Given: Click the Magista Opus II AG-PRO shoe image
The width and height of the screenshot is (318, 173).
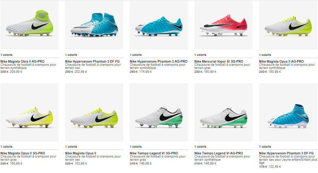Looking at the screenshot, I should click(288, 25).
